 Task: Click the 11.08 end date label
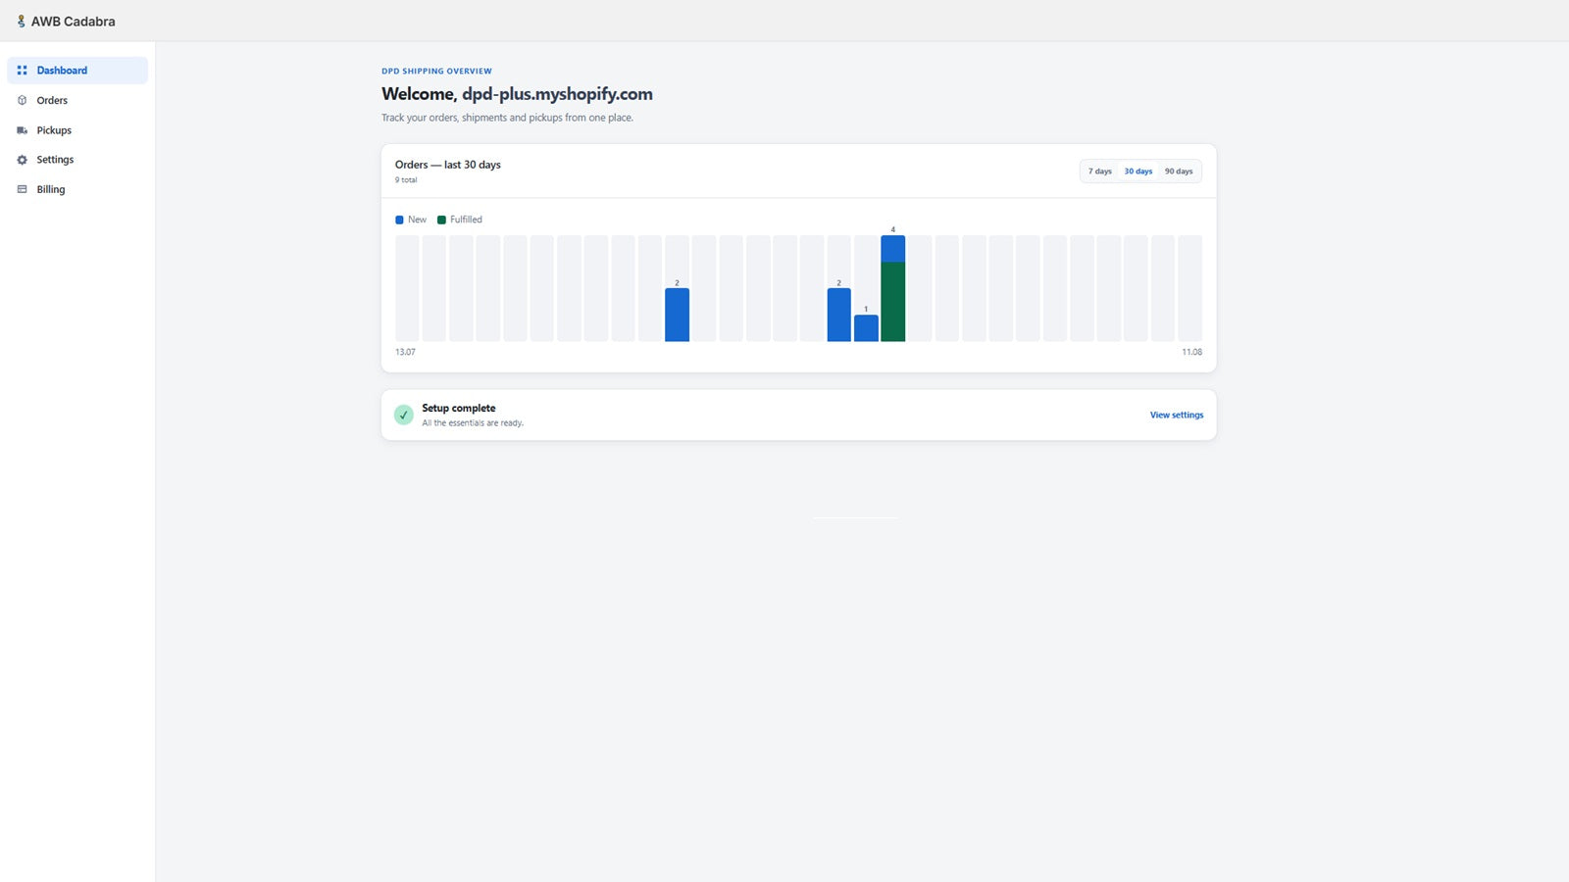click(1191, 352)
